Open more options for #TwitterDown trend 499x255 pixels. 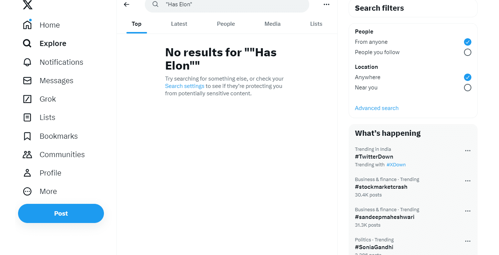[468, 150]
